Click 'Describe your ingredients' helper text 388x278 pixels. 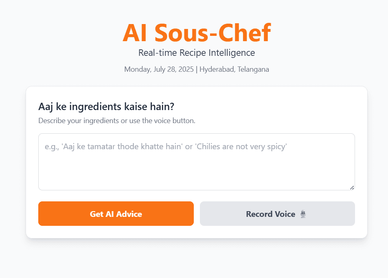[x=117, y=121]
